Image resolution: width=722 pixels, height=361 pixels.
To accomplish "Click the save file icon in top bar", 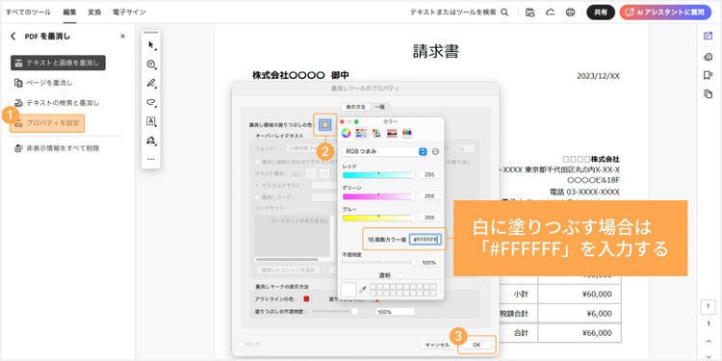I will 530,13.
